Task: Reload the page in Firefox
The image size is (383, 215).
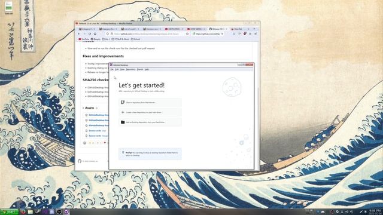Action: coord(90,34)
